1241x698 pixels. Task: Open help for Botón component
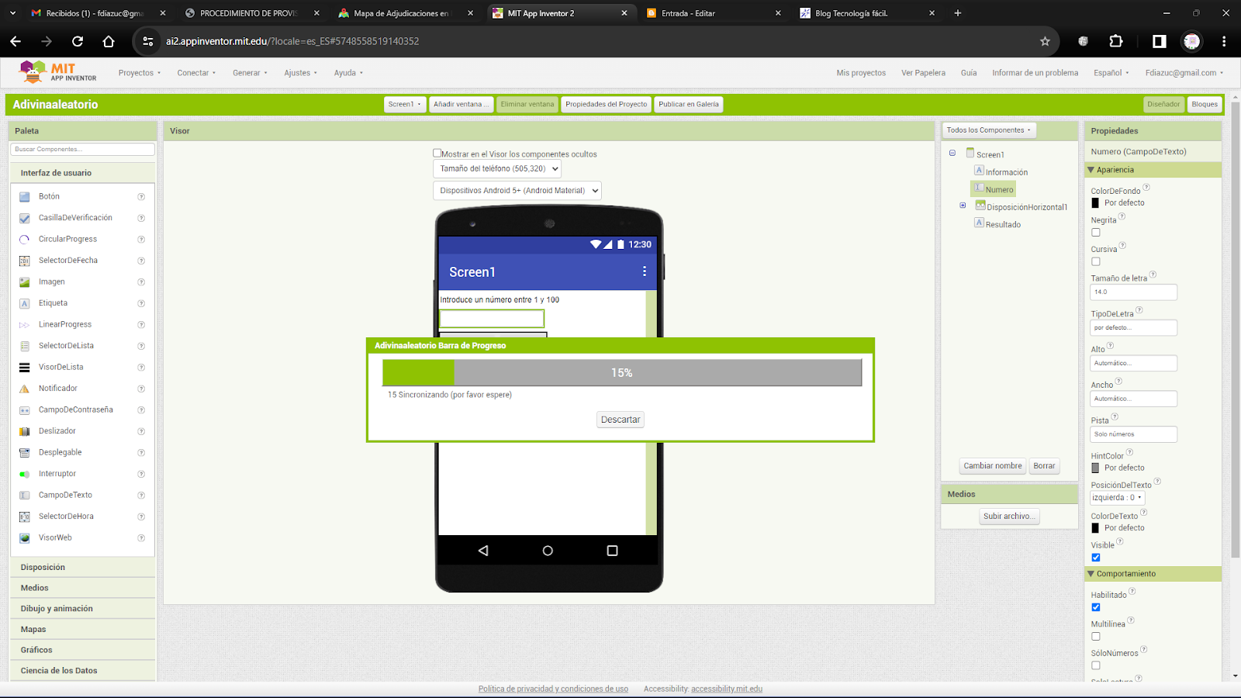point(141,197)
